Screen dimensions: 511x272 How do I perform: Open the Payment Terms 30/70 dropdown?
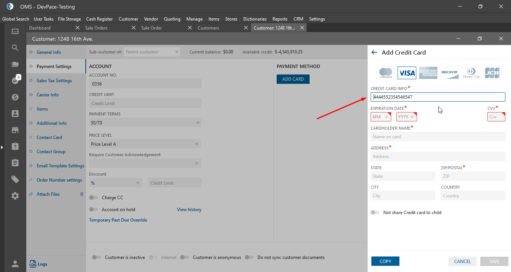pyautogui.click(x=145, y=123)
